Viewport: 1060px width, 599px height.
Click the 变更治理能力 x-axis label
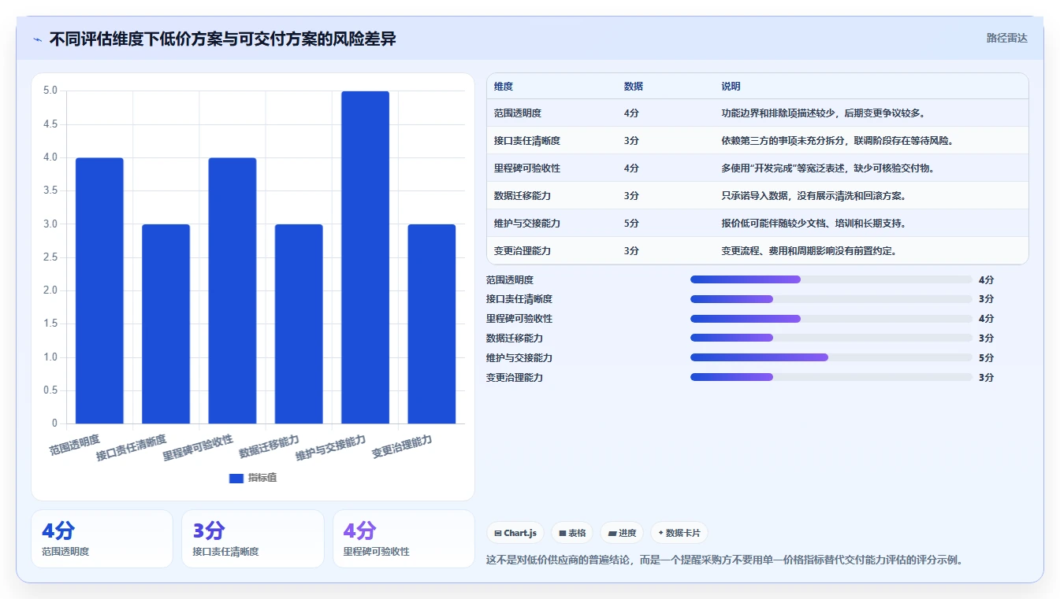pos(402,446)
